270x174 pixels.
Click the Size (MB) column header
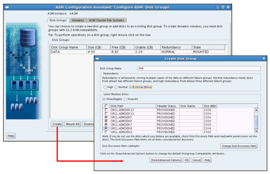pyautogui.click(x=209, y=106)
